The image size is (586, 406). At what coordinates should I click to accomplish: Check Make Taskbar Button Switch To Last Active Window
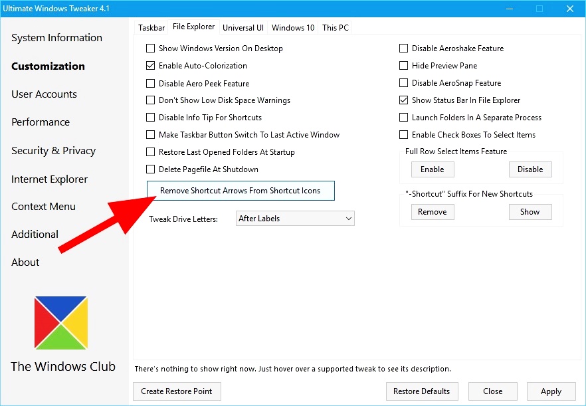150,135
